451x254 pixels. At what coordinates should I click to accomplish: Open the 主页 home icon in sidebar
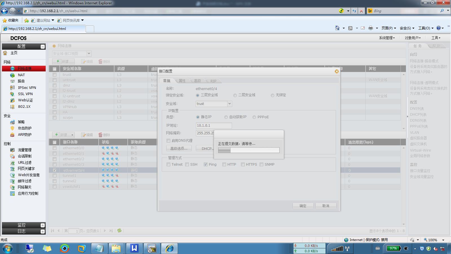tap(5, 53)
